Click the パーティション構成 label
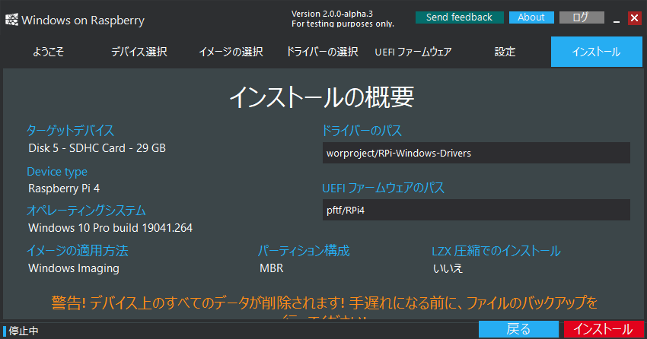The width and height of the screenshot is (647, 339). pyautogui.click(x=304, y=250)
